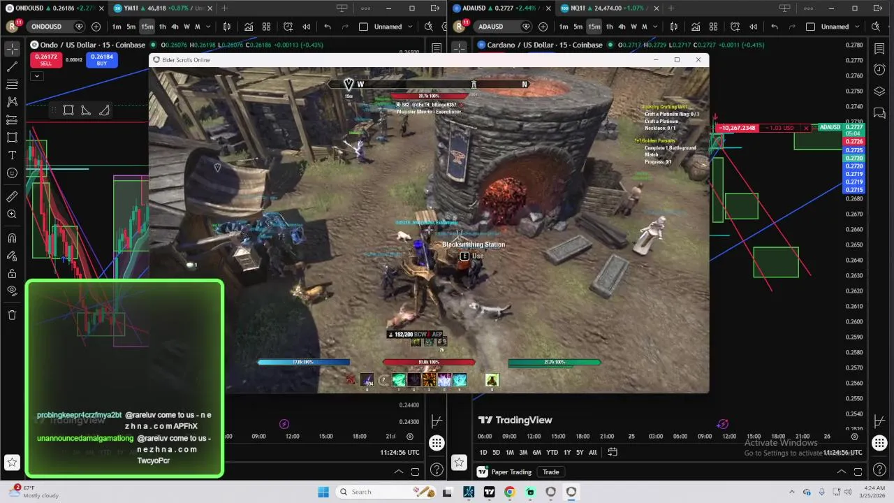894x503 pixels.
Task: Open object tree layers icon in ADAUSD sidebar
Action: click(879, 92)
